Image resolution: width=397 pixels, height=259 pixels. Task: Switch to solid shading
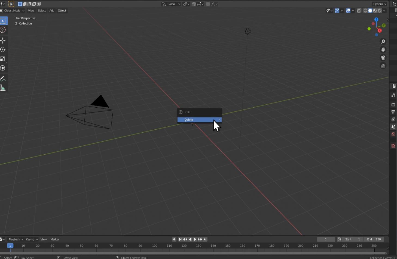click(370, 11)
